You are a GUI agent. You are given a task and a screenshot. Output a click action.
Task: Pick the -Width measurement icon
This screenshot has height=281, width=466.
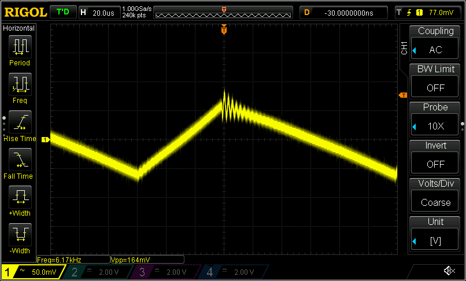point(20,234)
